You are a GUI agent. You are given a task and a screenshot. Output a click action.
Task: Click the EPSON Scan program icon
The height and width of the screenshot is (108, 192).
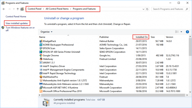pyautogui.click(x=41, y=48)
